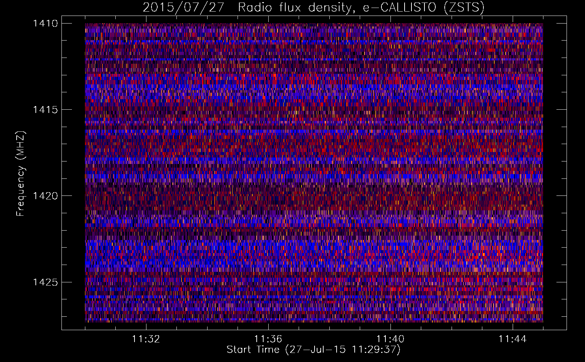Image resolution: width=585 pixels, height=362 pixels.
Task: Click the '11:36' time axis label
Action: 268,339
